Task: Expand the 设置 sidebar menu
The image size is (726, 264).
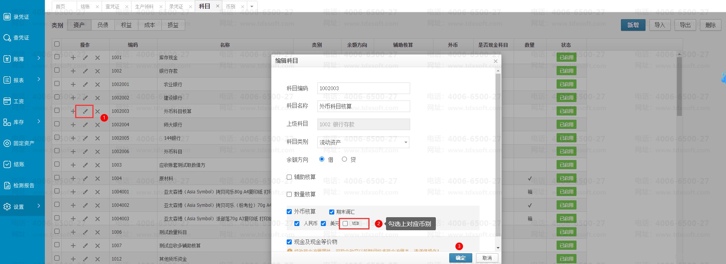Action: [22, 206]
